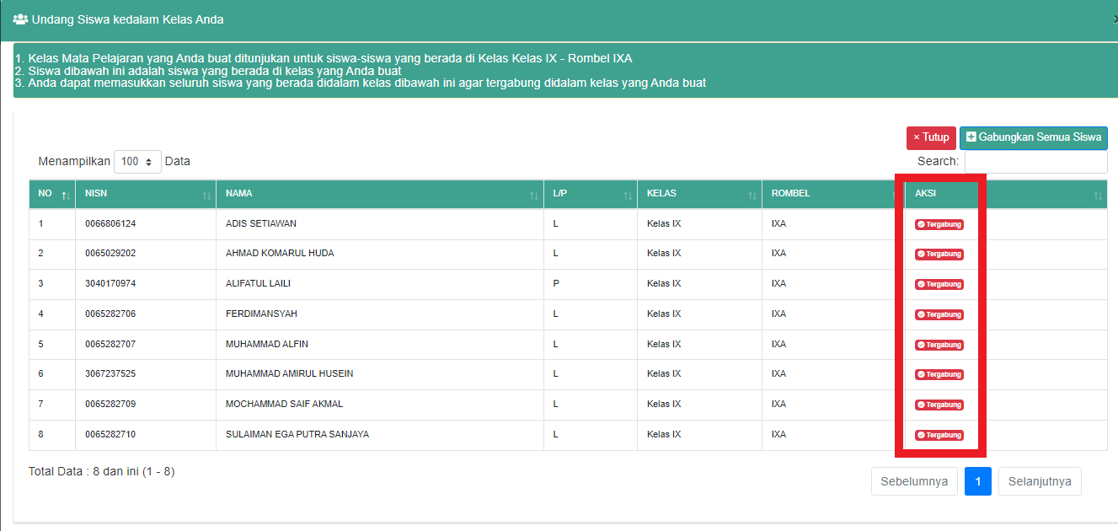Click Tergabung badge for Sulaiman Ega Putra Sanjaya
Screen dimensions: 1118x531
pyautogui.click(x=939, y=435)
